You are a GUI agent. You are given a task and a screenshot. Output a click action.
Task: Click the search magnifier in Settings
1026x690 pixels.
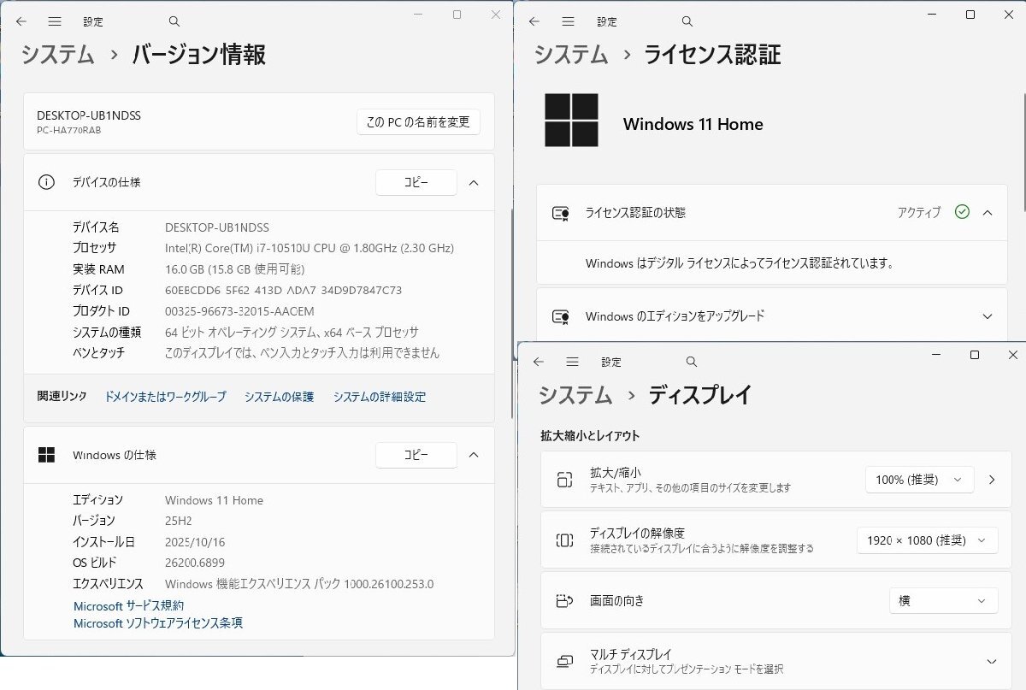(x=173, y=21)
